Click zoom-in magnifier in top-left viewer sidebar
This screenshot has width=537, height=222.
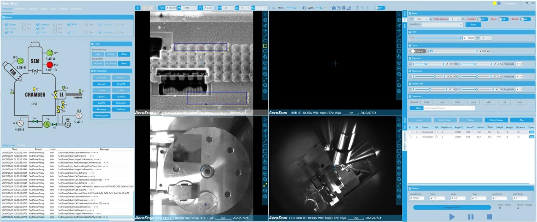[x=265, y=74]
